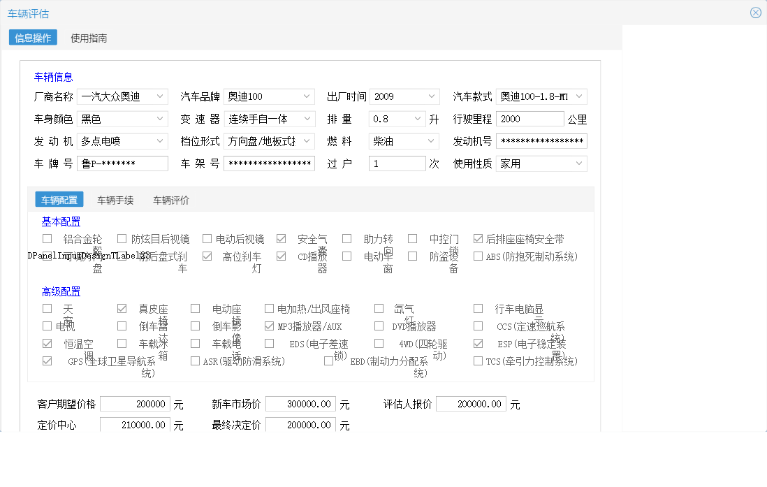
Task: Disable the ESP(电子稳定系统) checkbox
Action: pyautogui.click(x=479, y=343)
